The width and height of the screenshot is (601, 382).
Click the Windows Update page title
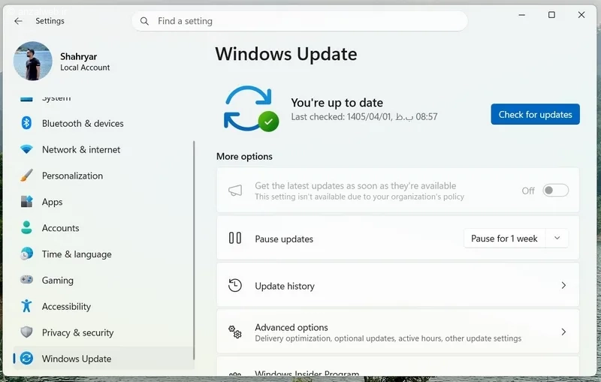286,54
